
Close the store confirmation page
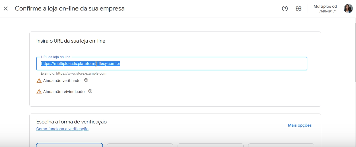pyautogui.click(x=6, y=9)
